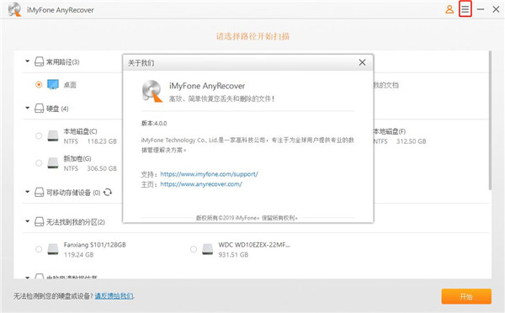
Task: Click the 931.51 GB size text
Action: (233, 255)
